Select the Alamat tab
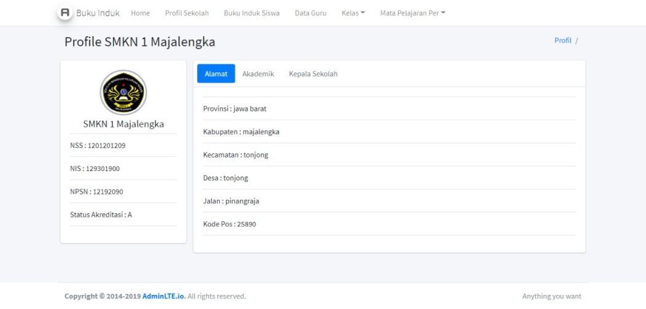This screenshot has width=646, height=309. coord(216,74)
